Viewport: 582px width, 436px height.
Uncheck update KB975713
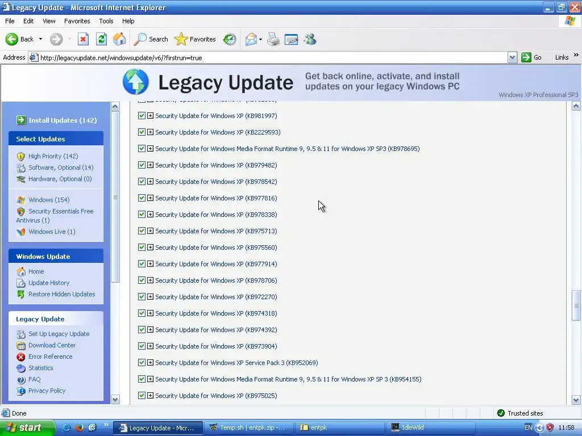tap(142, 231)
